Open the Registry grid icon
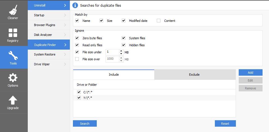This screenshot has height=132, width=269. pyautogui.click(x=13, y=33)
